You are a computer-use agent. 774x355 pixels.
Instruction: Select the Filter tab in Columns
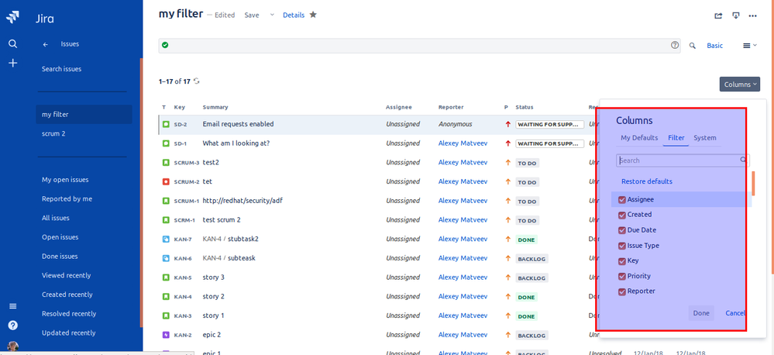tap(676, 138)
